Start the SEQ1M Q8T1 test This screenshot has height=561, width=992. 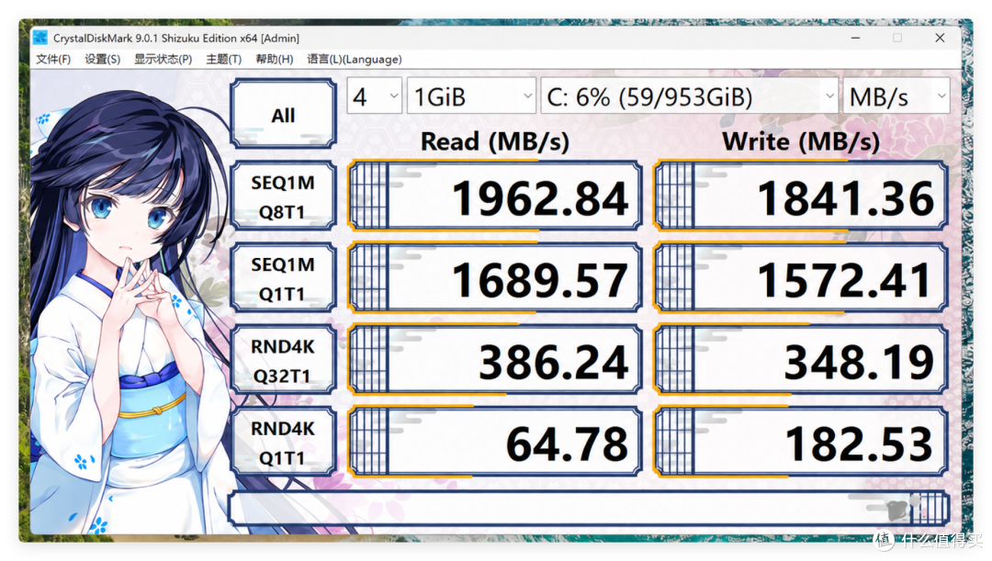click(284, 196)
